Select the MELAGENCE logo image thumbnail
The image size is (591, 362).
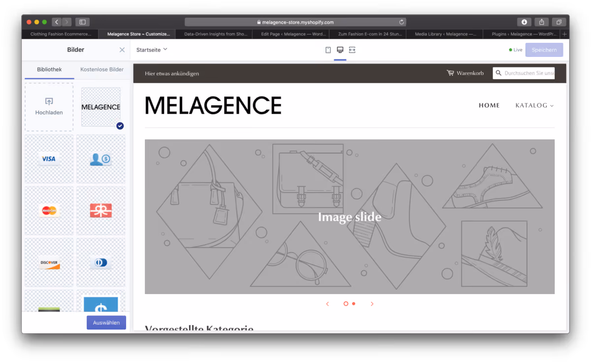point(101,107)
